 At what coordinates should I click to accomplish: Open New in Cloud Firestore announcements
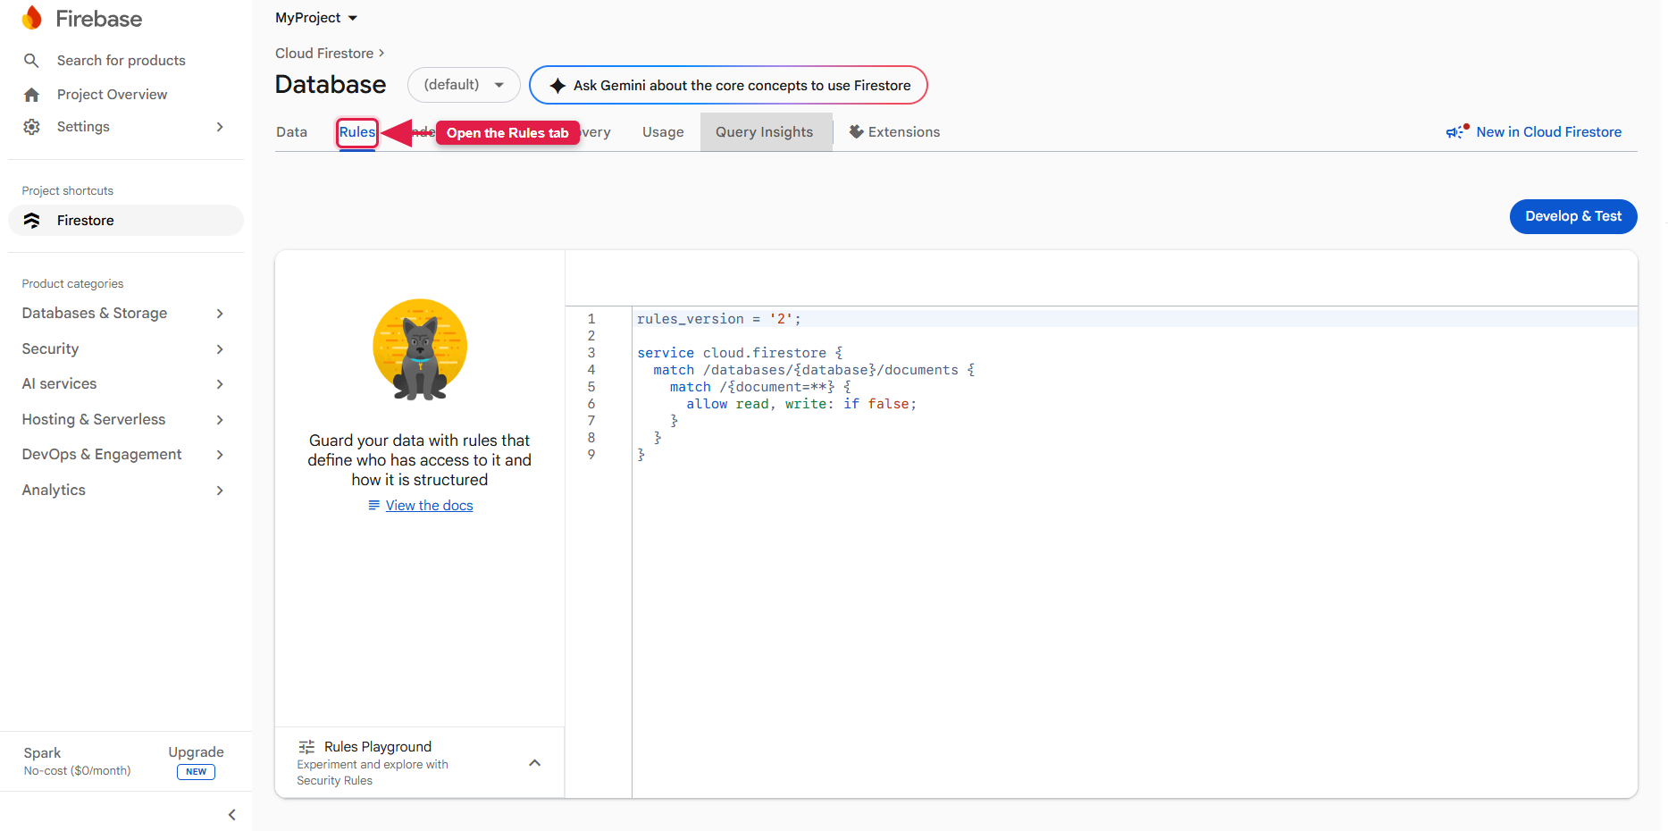tap(1533, 132)
